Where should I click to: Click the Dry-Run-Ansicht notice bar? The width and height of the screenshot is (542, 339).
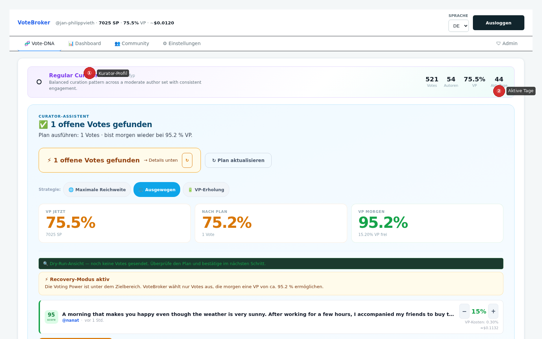[271, 263]
